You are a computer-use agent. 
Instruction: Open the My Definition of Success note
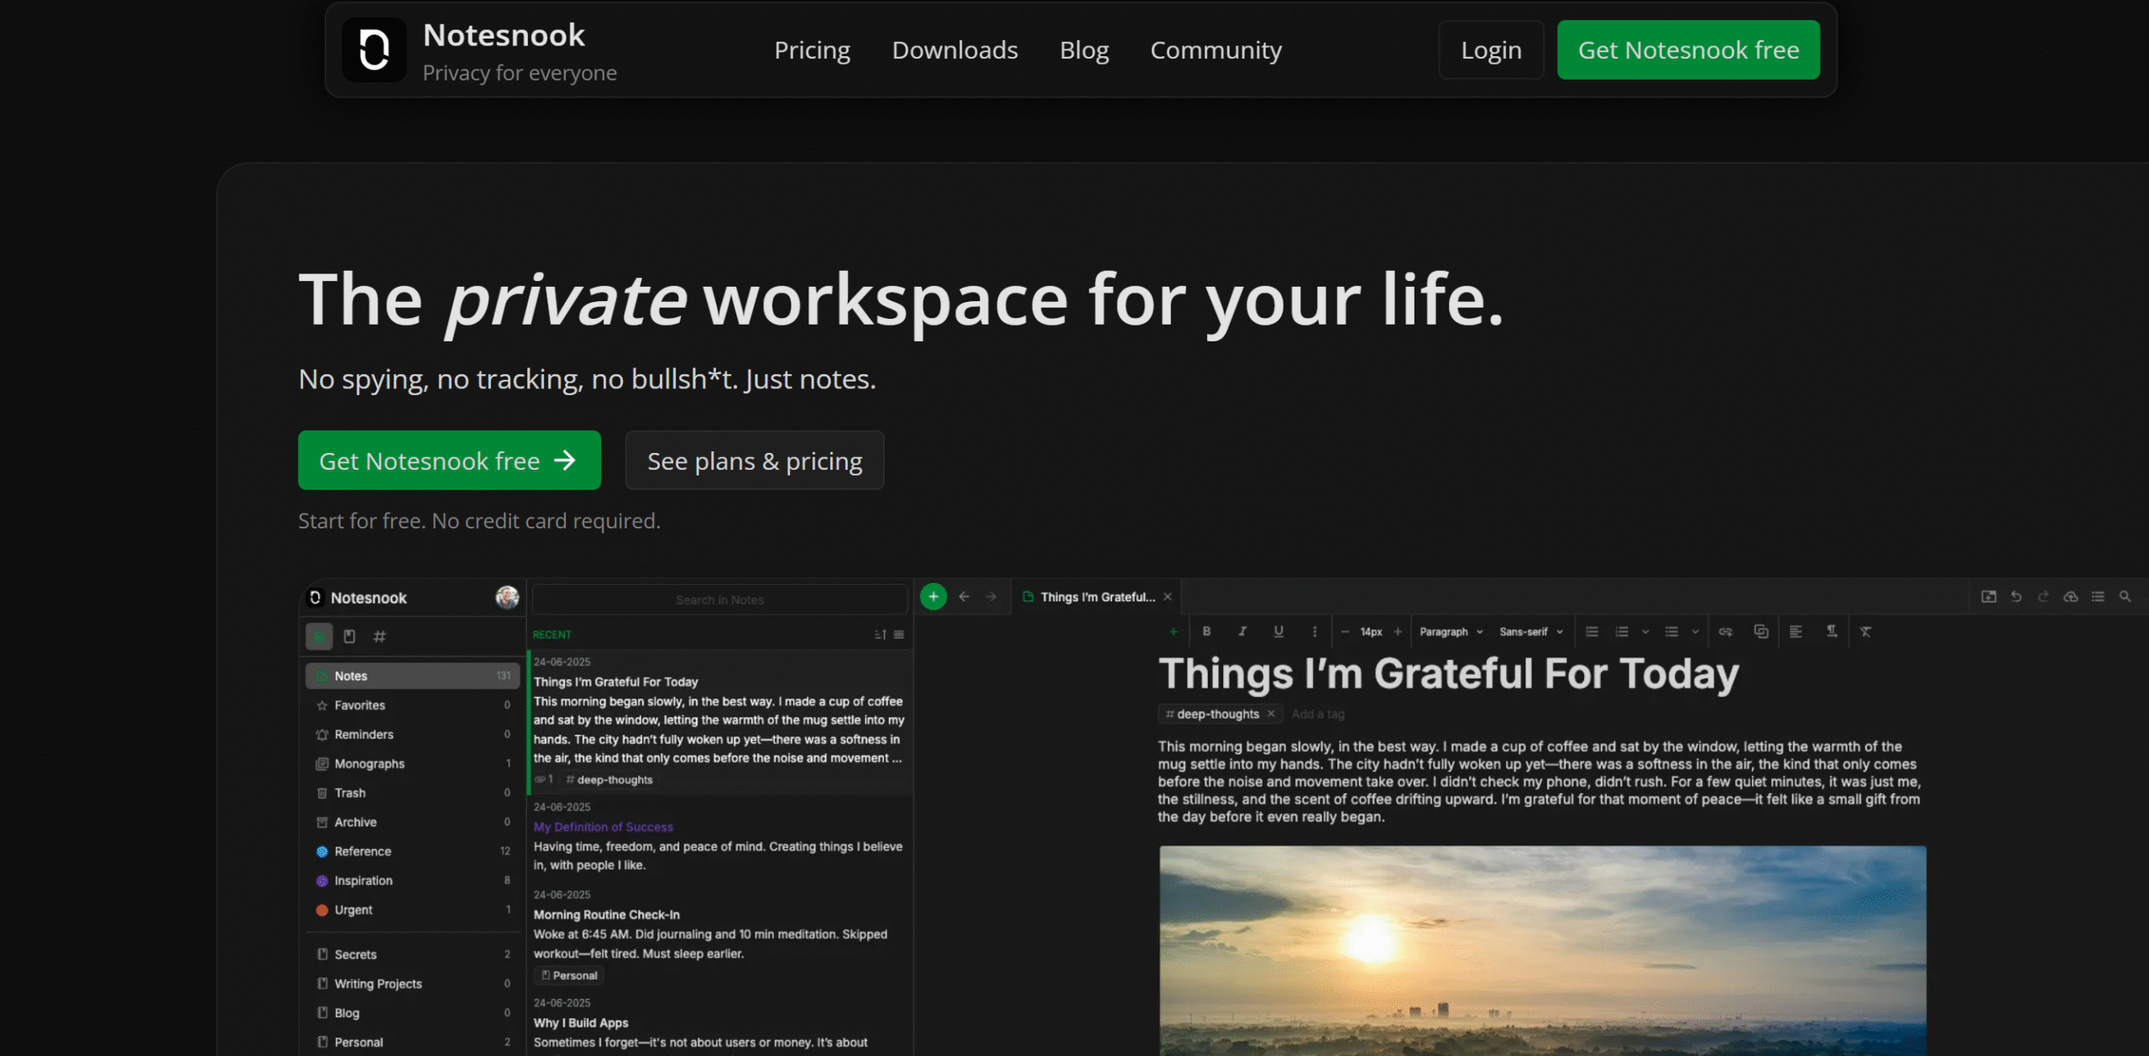(720, 836)
